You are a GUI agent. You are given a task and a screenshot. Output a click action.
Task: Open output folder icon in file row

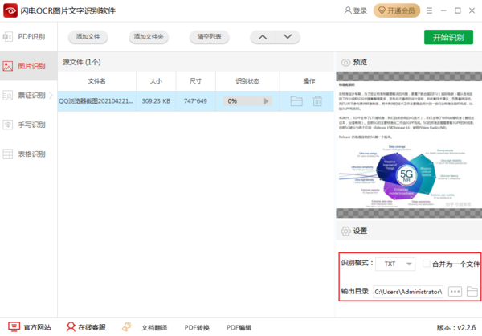tap(296, 101)
